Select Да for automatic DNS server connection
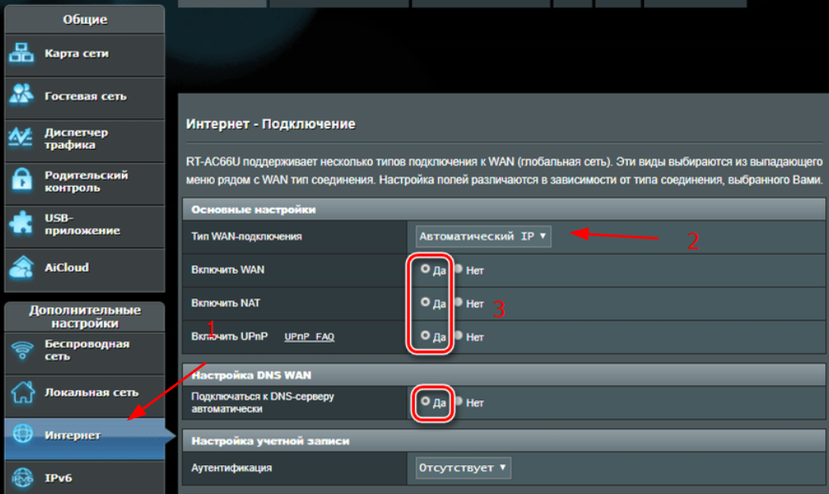Image resolution: width=829 pixels, height=494 pixels. 425,402
